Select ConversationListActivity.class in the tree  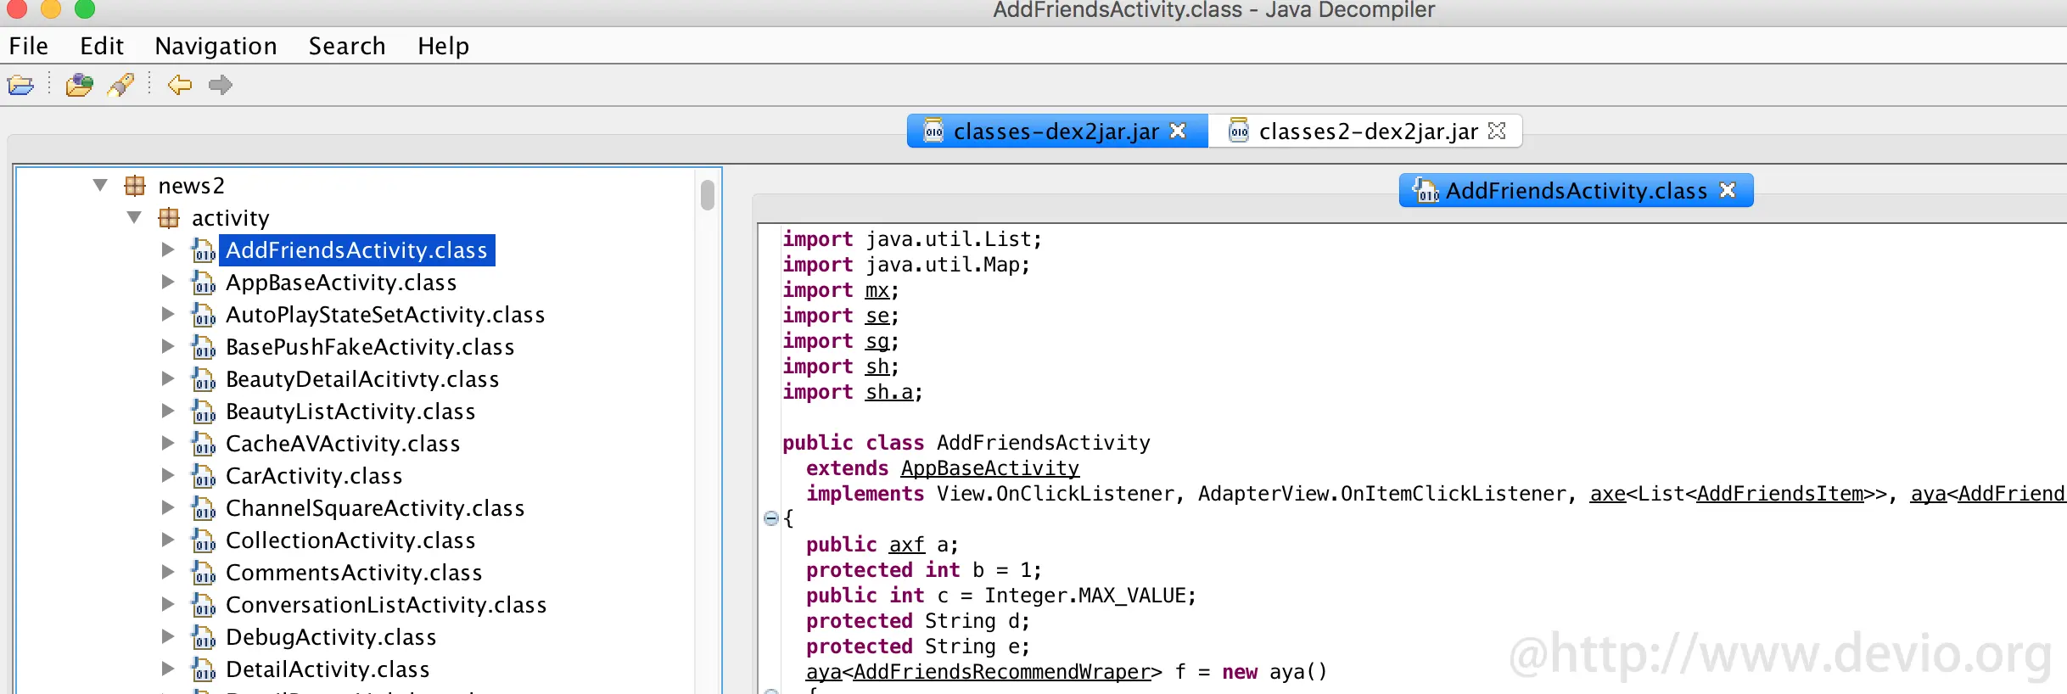point(386,605)
